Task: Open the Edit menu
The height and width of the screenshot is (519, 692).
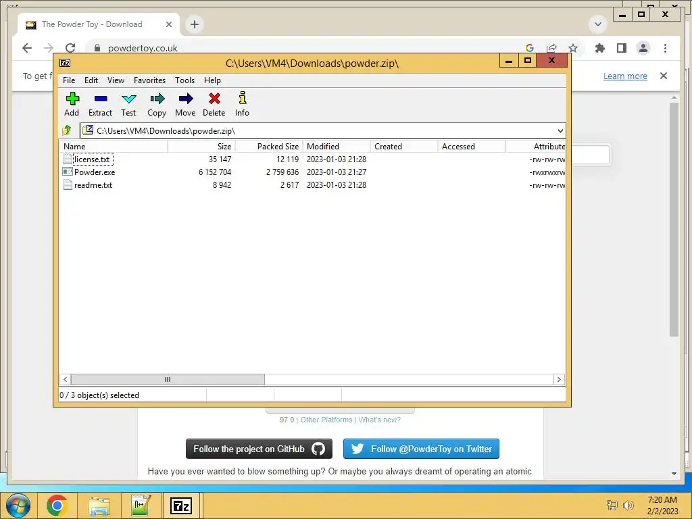Action: pyautogui.click(x=91, y=80)
